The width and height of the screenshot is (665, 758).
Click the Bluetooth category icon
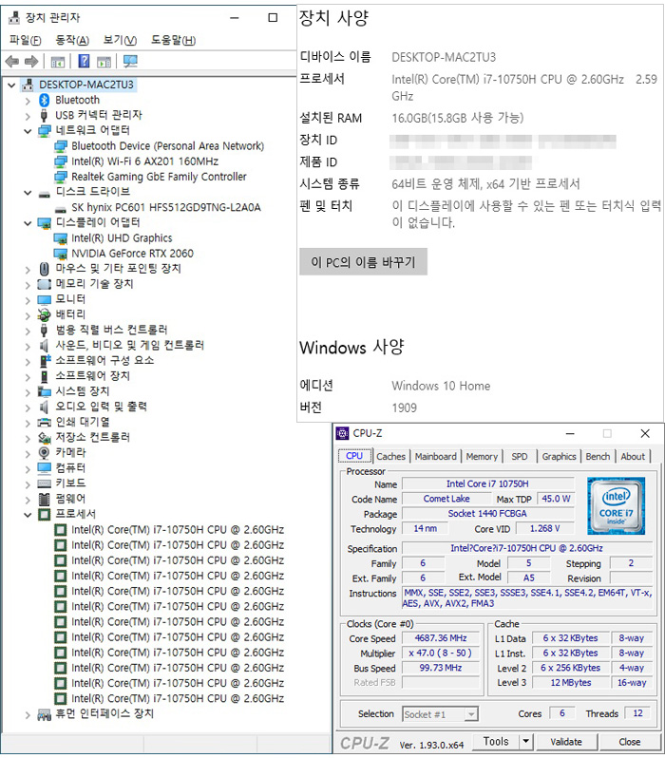click(x=44, y=100)
